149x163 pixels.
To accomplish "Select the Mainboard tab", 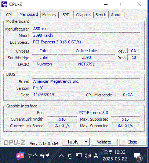I will [29, 14].
